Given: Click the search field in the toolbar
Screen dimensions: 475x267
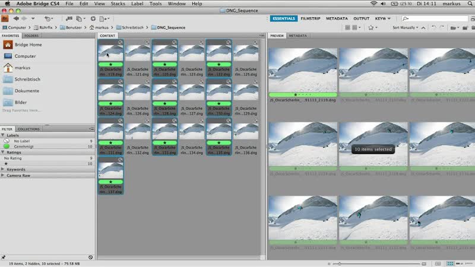Looking at the screenshot, I should 435,18.
